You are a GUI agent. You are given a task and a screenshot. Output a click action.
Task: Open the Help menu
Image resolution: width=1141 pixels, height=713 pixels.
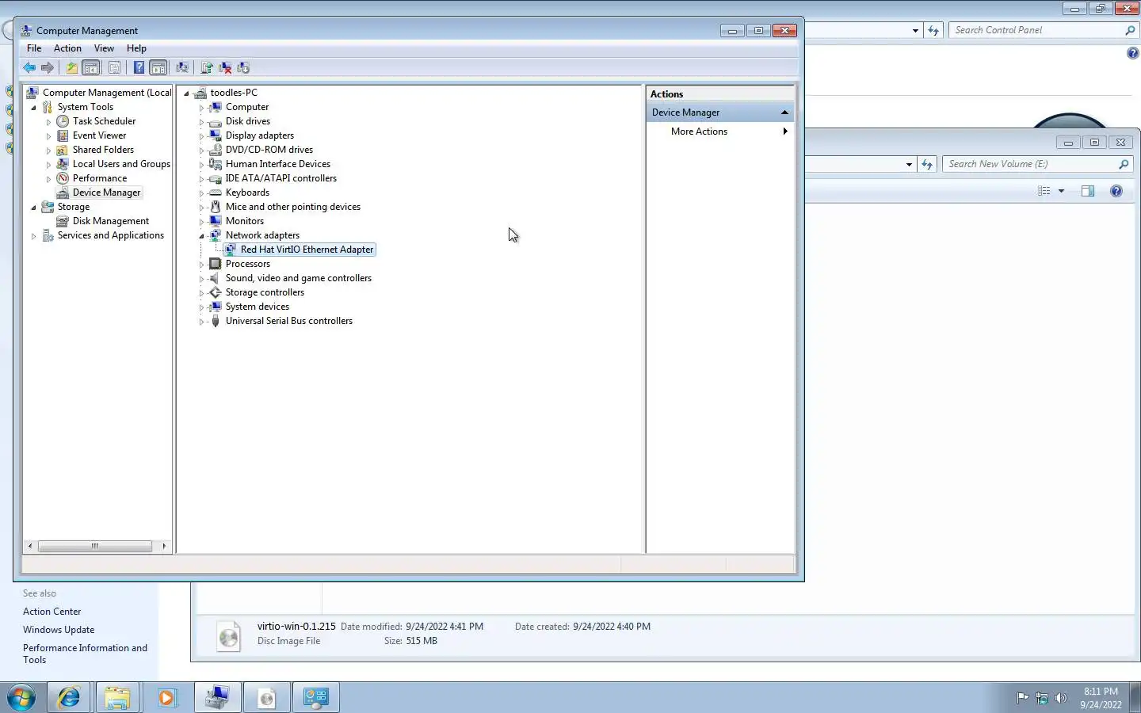[136, 48]
